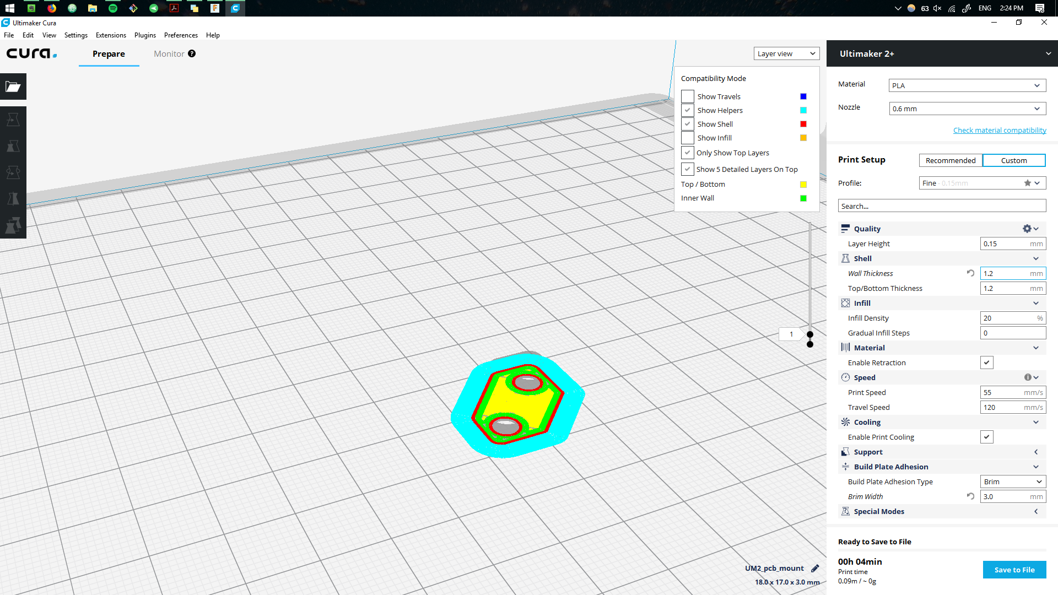Viewport: 1058px width, 595px height.
Task: Collapse the Infill section chevron
Action: pyautogui.click(x=1036, y=303)
